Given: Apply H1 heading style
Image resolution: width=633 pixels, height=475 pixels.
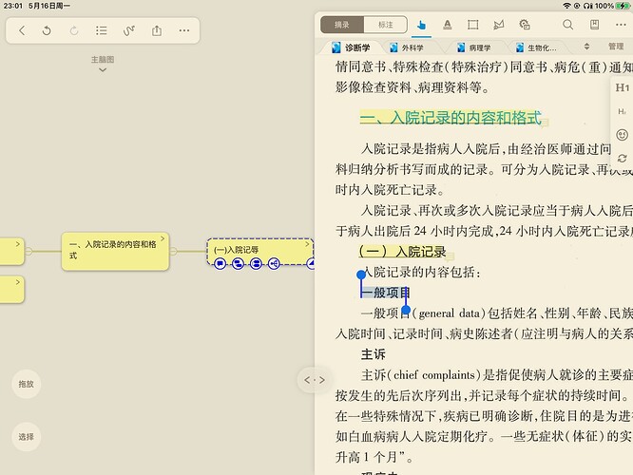Looking at the screenshot, I should click(623, 87).
